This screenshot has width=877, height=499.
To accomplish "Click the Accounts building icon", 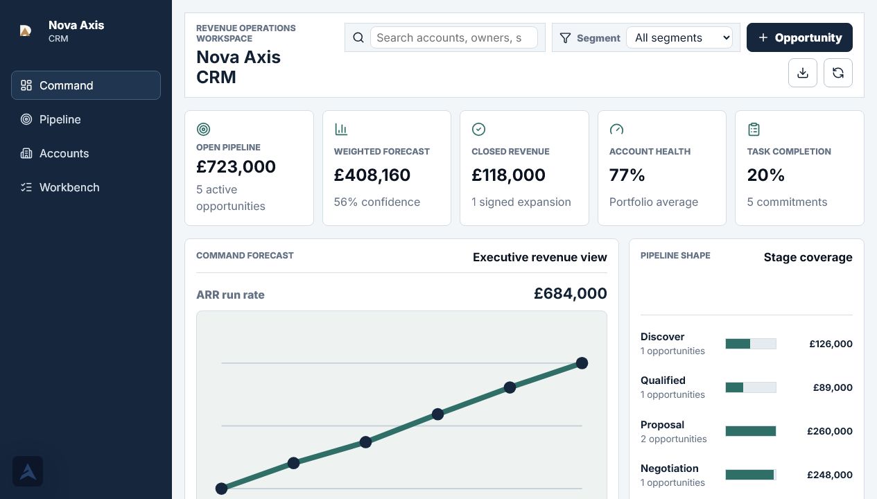I will (26, 153).
